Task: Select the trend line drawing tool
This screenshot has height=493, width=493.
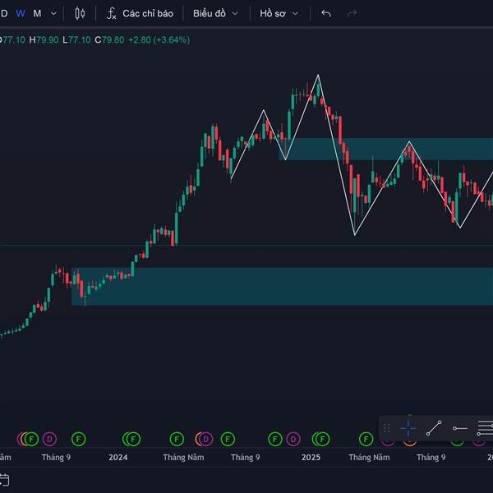Action: pyautogui.click(x=434, y=428)
